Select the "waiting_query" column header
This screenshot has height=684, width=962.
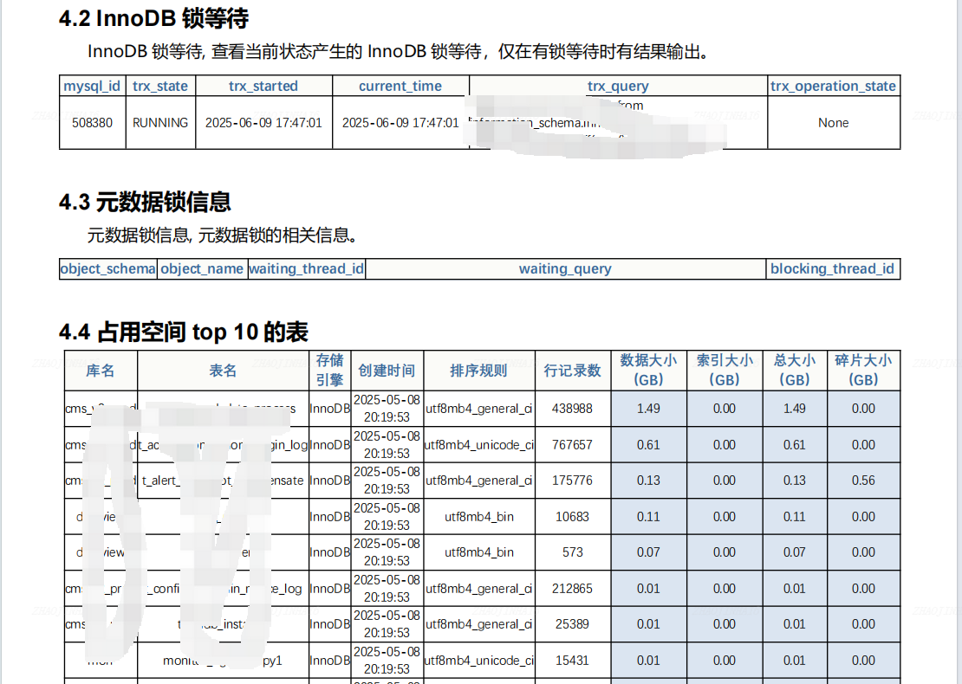coord(565,268)
